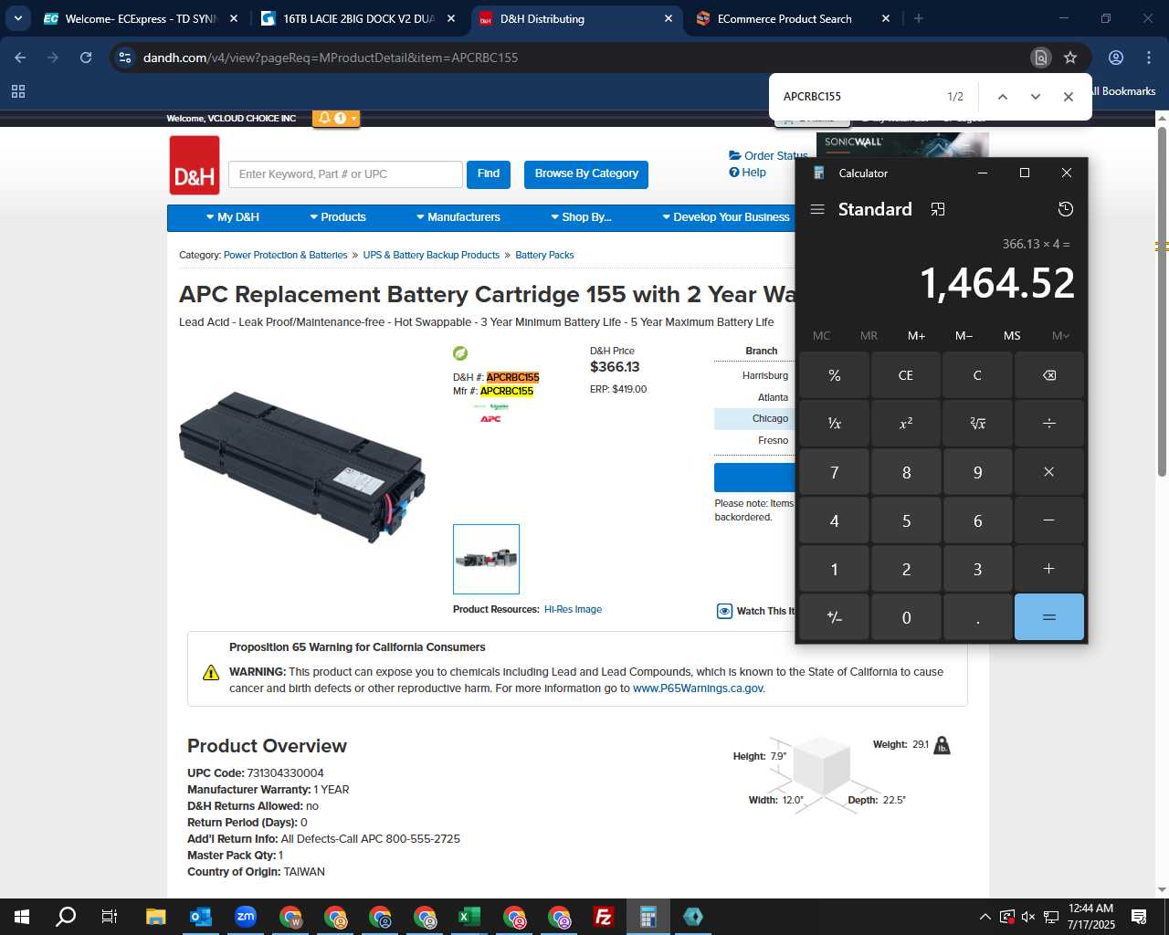Click the MS memory store button

1012,335
